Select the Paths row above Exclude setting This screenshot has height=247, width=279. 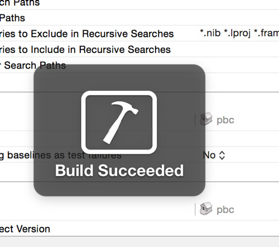coord(139,18)
